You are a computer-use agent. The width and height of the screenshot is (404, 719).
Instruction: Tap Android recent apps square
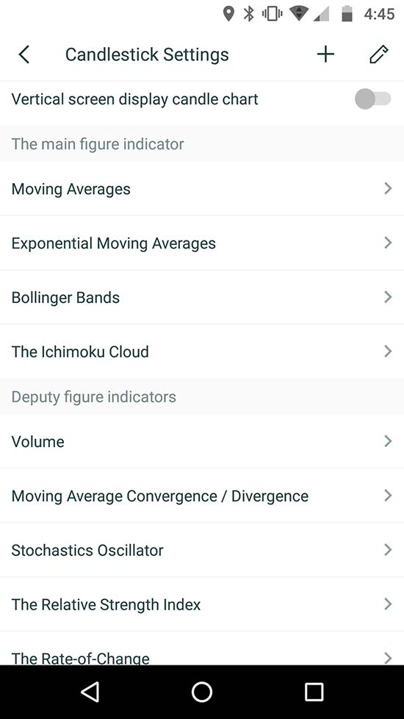point(314,692)
